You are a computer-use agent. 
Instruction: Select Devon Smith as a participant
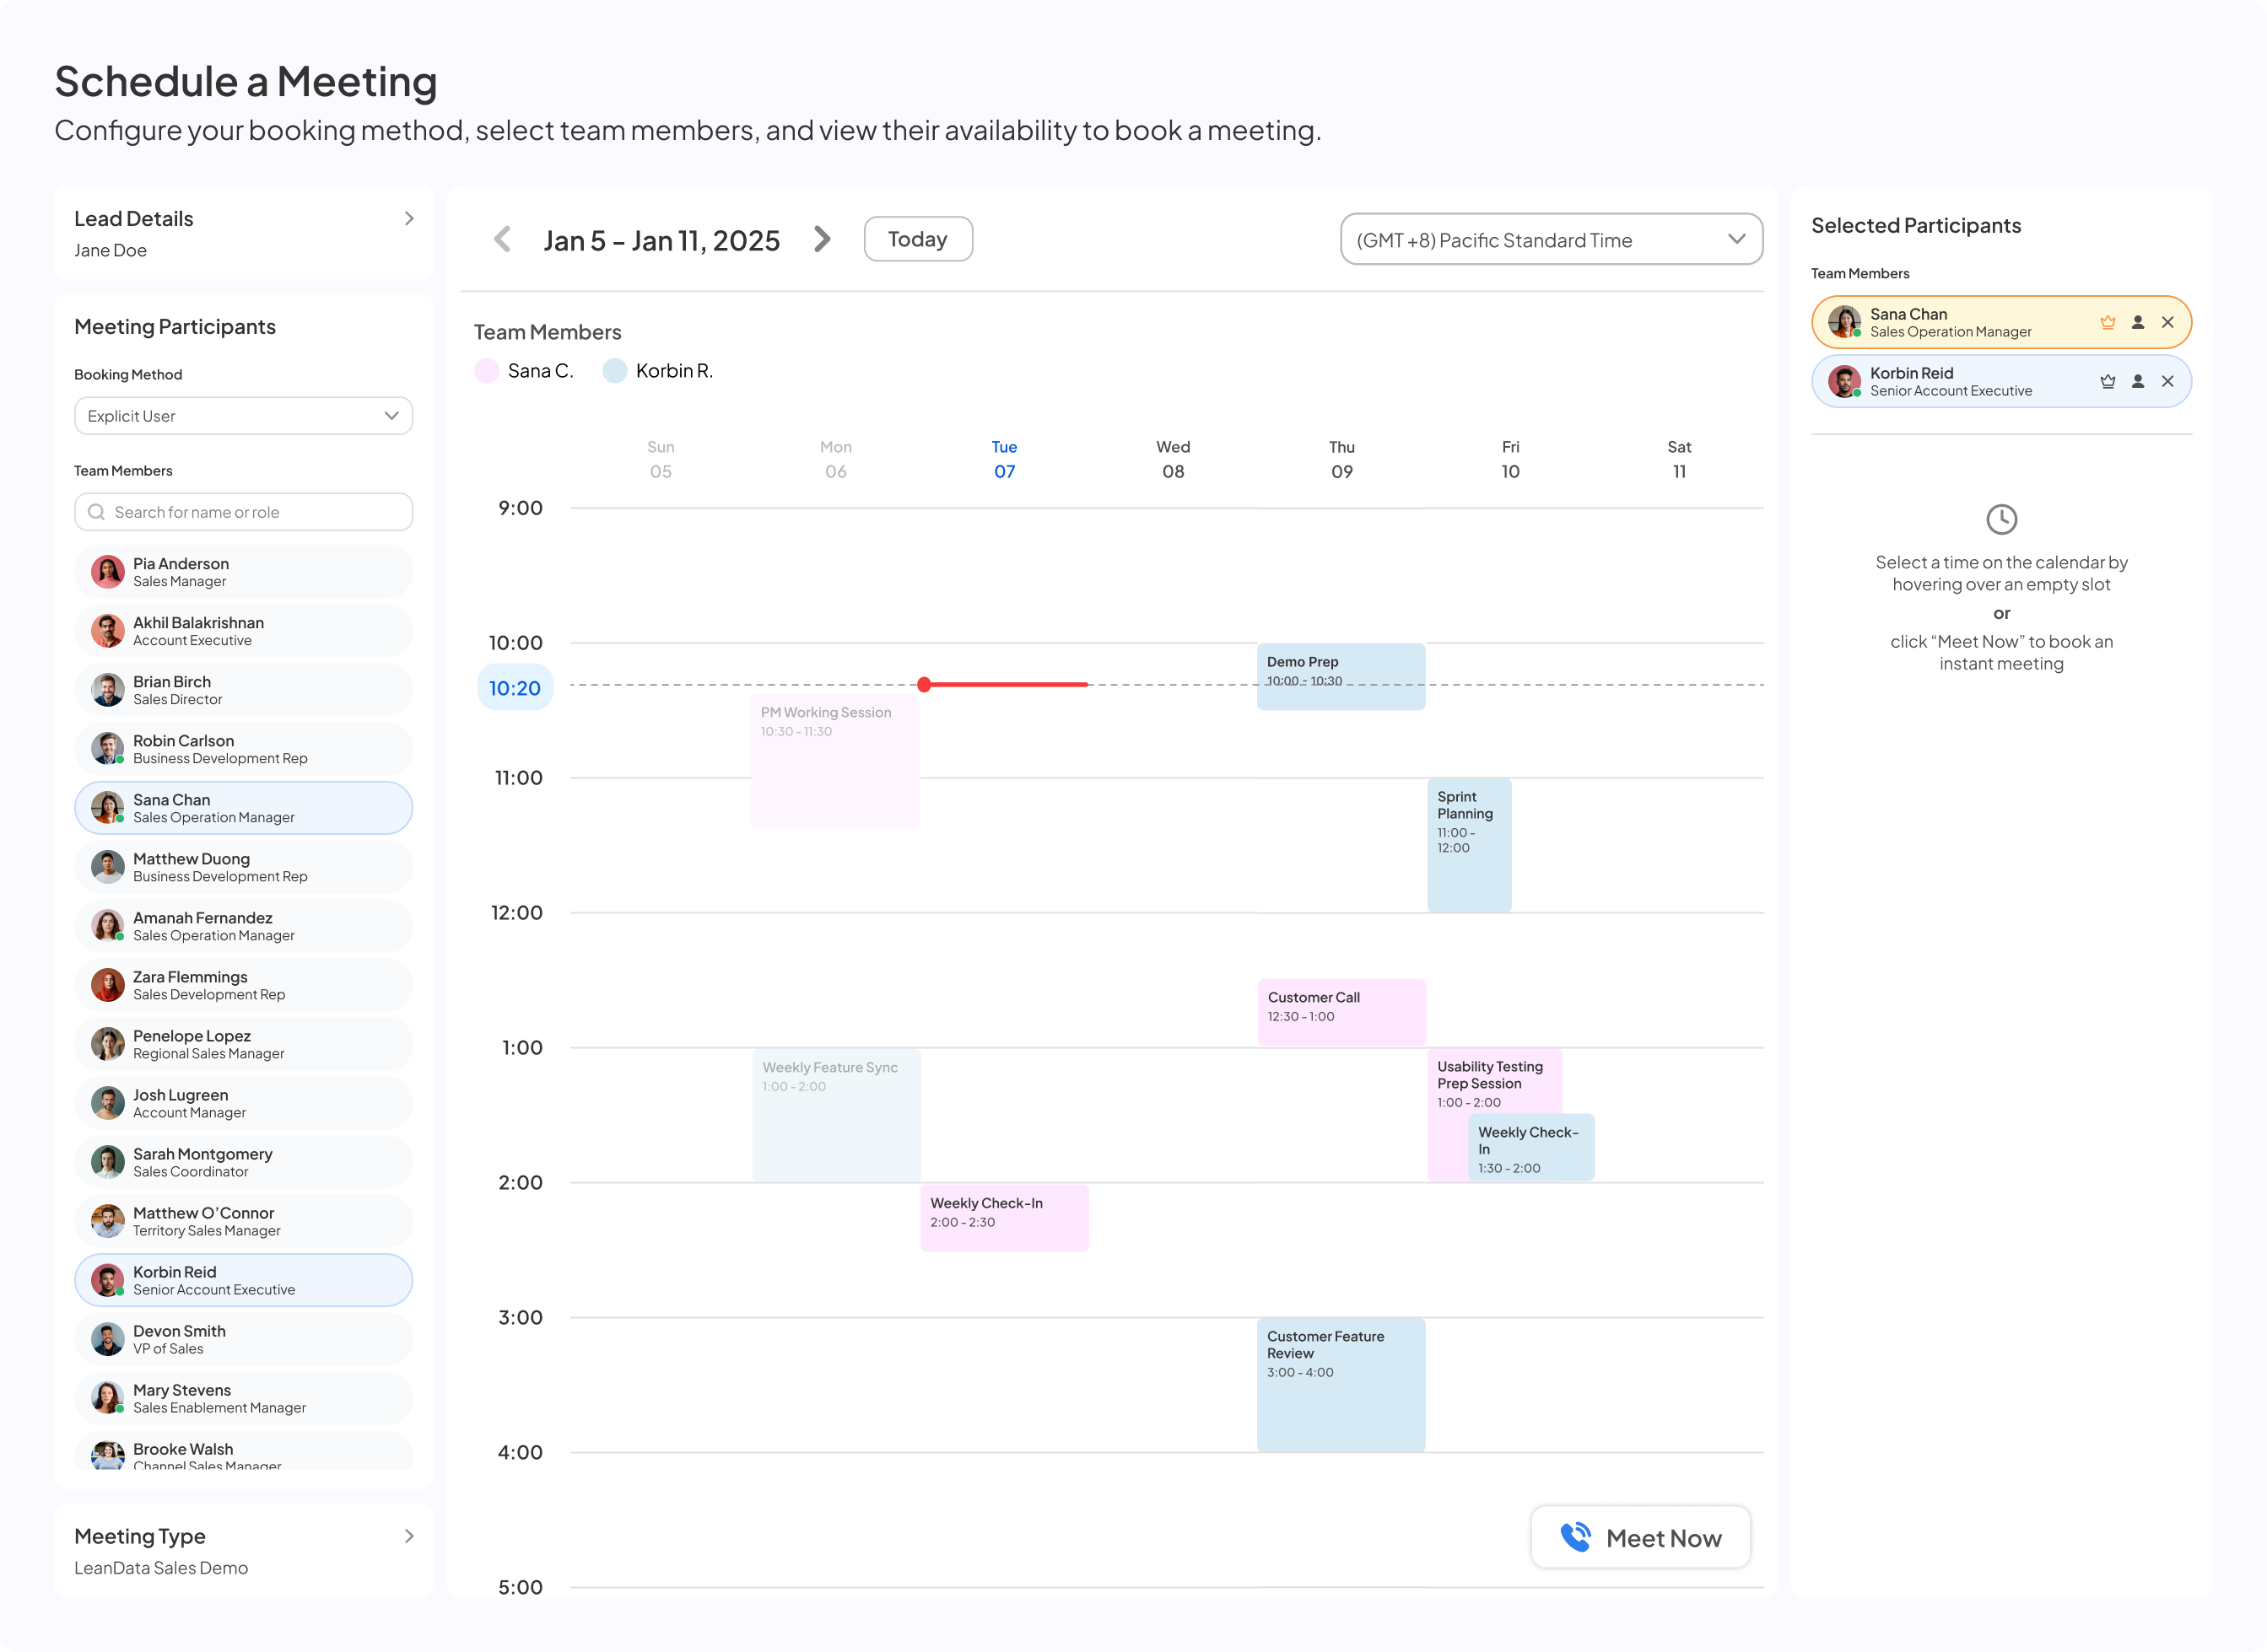coord(243,1339)
